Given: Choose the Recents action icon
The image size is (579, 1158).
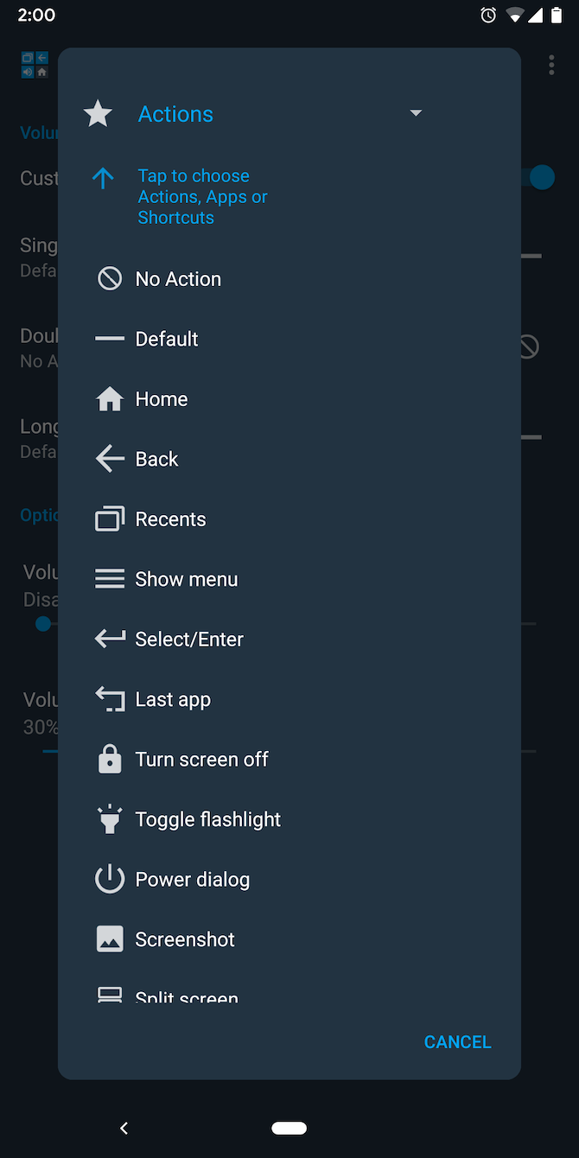Looking at the screenshot, I should point(109,519).
